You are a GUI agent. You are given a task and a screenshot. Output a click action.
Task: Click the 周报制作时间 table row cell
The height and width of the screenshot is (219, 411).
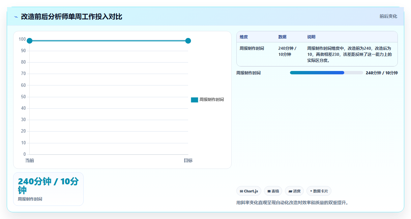click(x=252, y=48)
